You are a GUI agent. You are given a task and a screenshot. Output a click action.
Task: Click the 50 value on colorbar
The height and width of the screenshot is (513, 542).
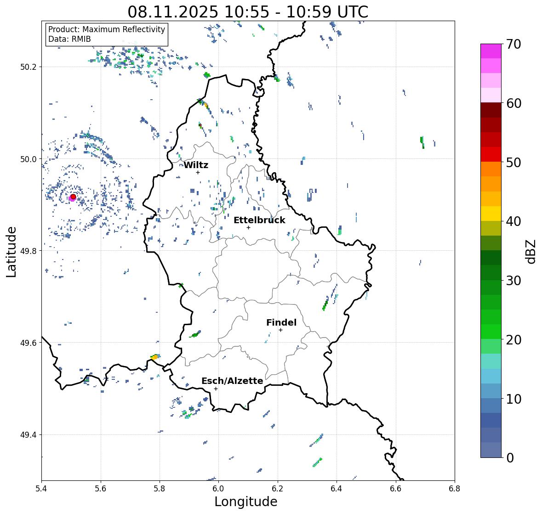click(x=513, y=162)
